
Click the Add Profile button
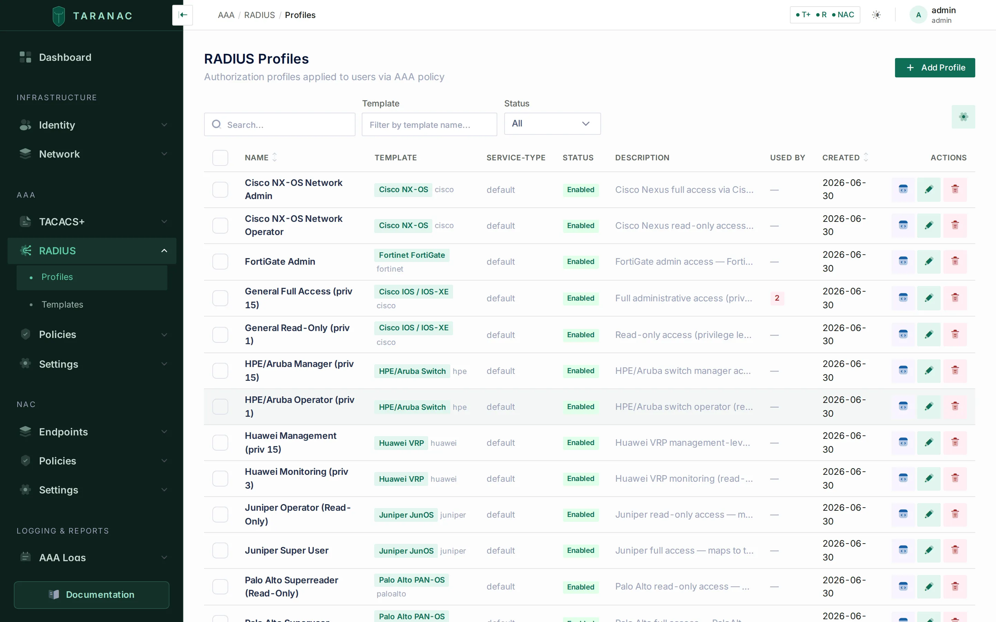[935, 67]
